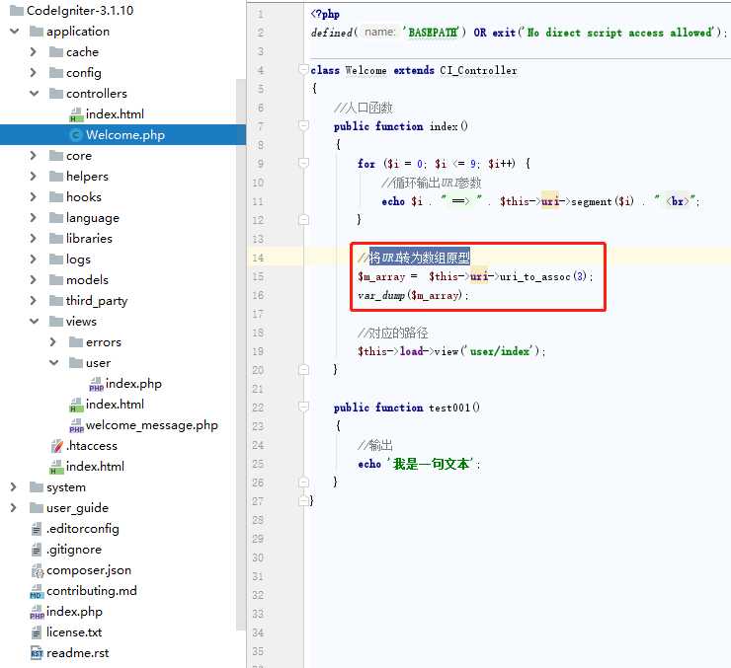731x668 pixels.
Task: Expand the config folder arrow
Action: point(34,73)
